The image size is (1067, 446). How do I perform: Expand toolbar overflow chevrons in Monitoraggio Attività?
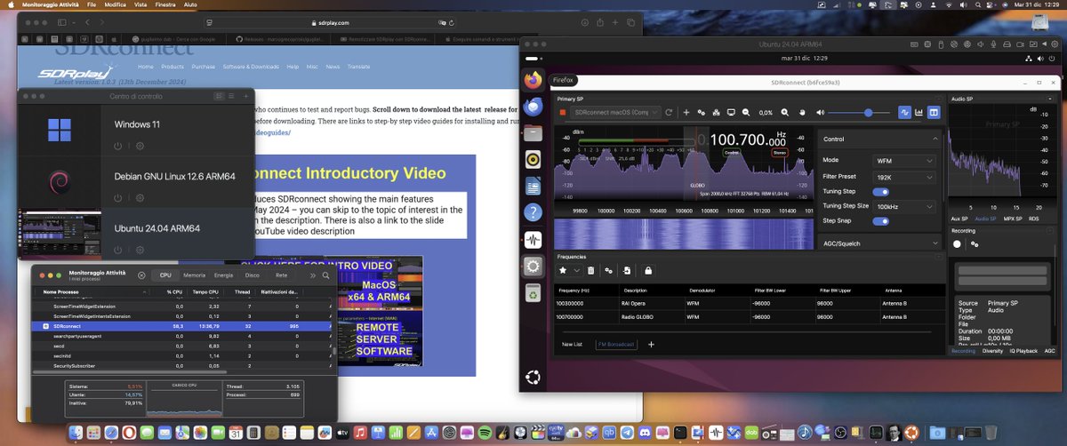tap(312, 275)
